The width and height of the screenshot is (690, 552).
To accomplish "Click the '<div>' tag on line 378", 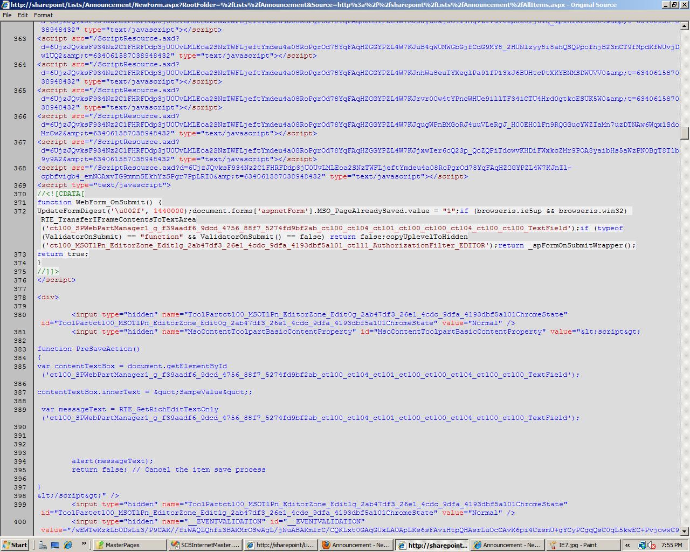I will 48,297.
